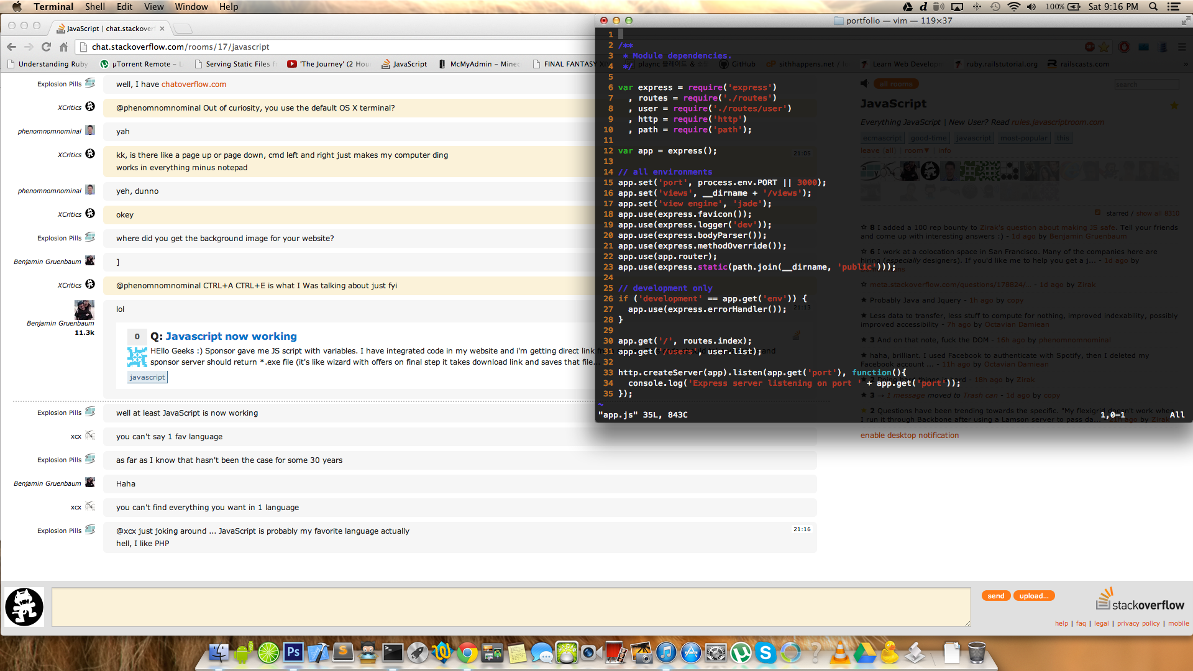This screenshot has height=671, width=1193.
Task: Open the Apple menu
Action: click(x=17, y=7)
